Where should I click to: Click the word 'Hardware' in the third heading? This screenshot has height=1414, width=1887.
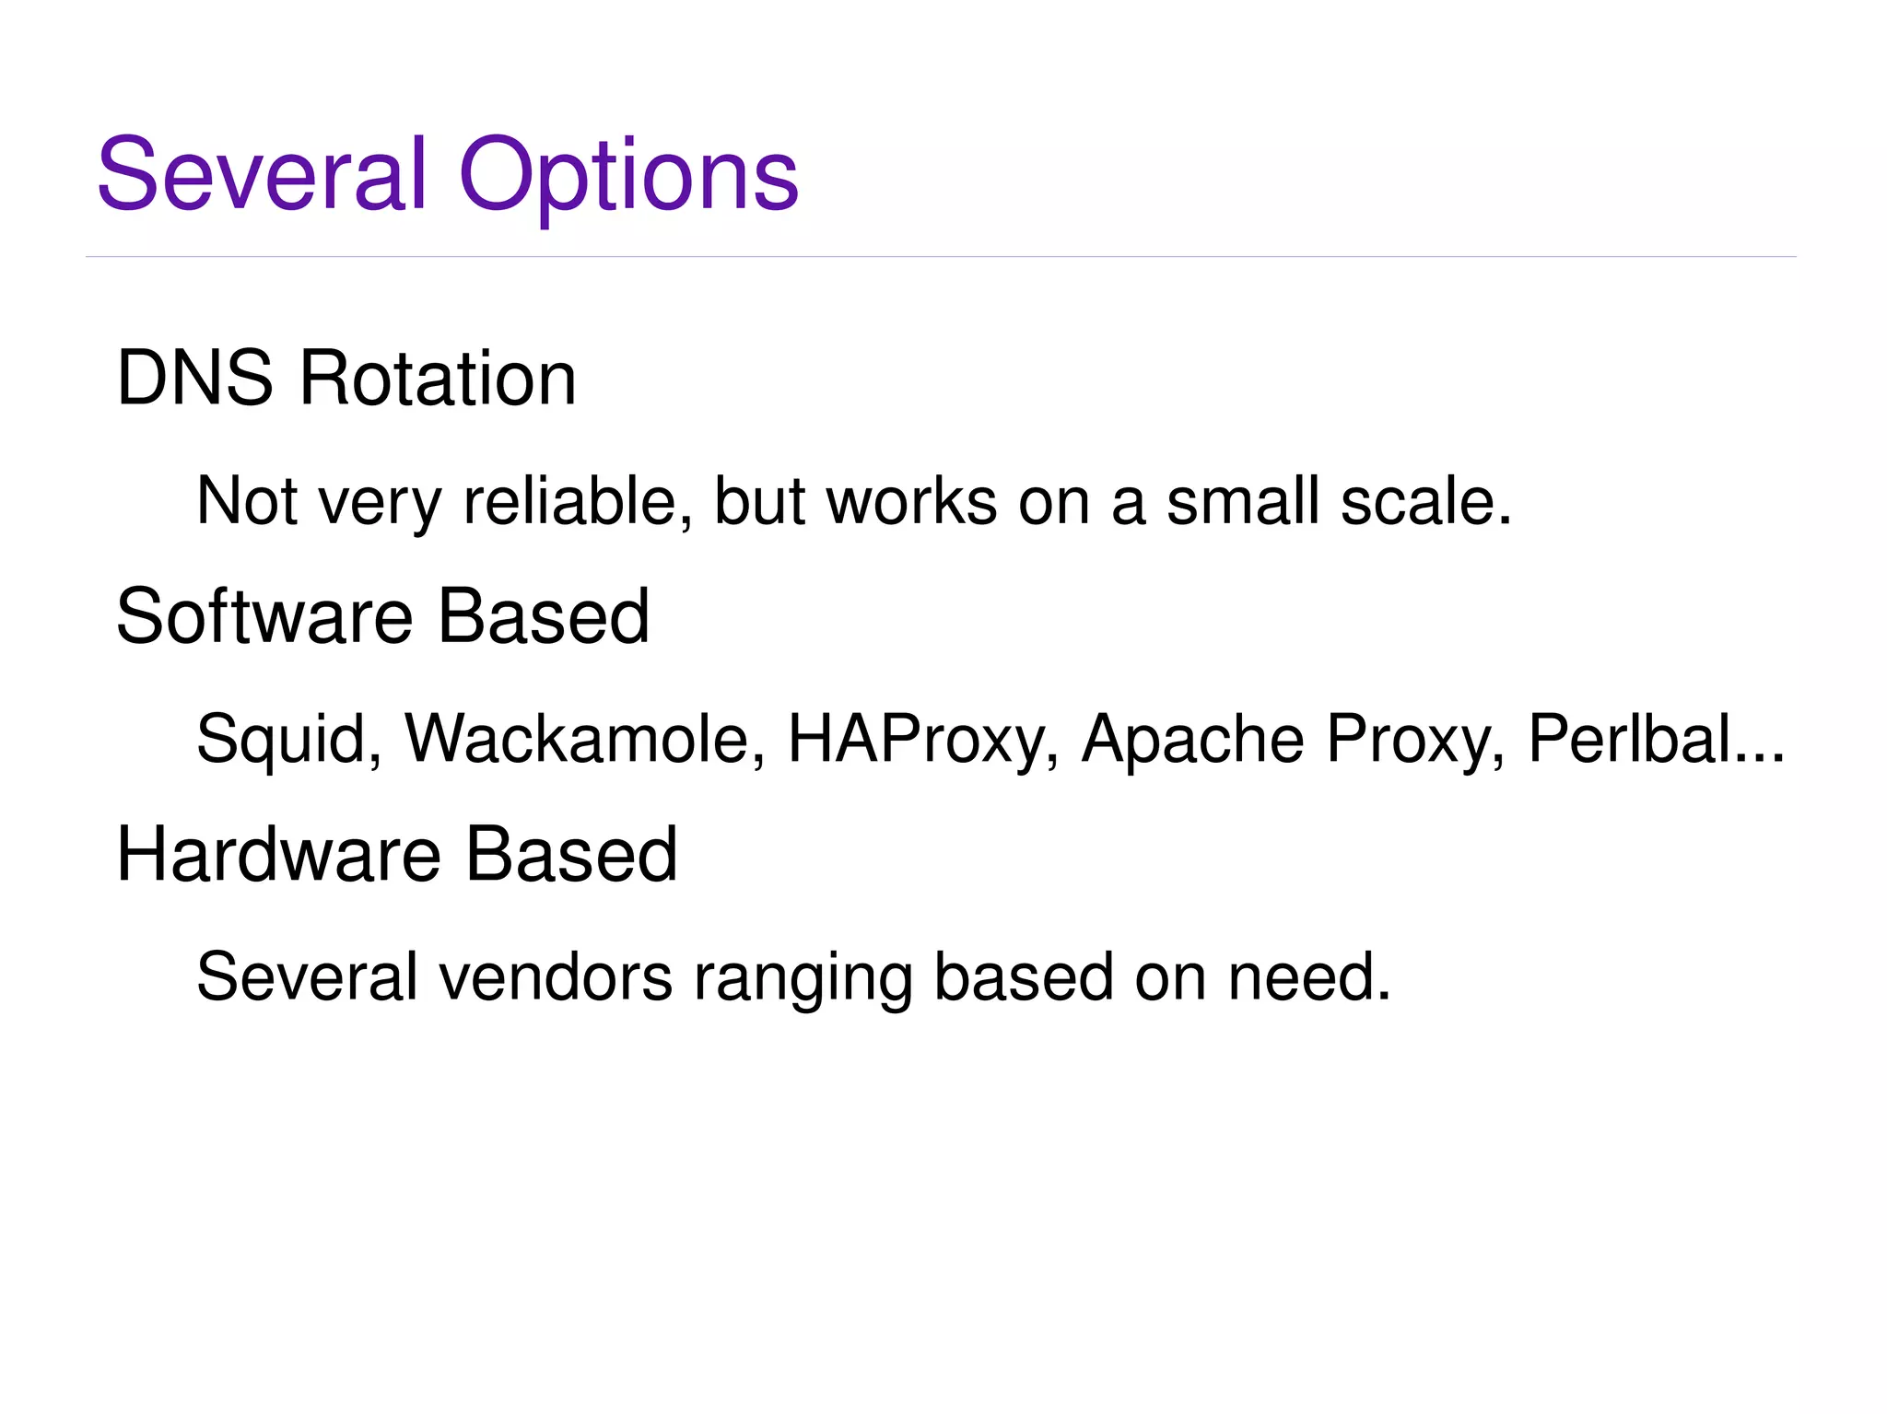pyautogui.click(x=279, y=854)
